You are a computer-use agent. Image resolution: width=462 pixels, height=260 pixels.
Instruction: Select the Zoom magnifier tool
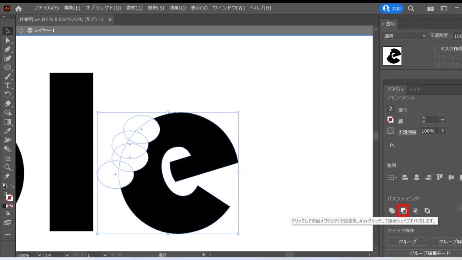click(x=8, y=167)
